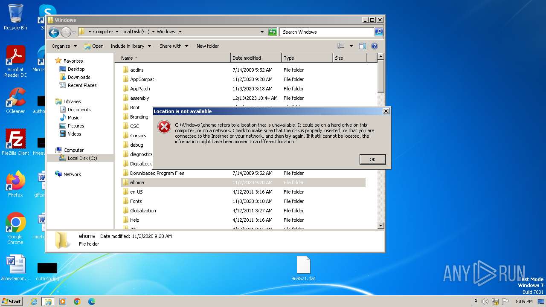Click the search magnifier icon
This screenshot has height=307, width=546.
(378, 32)
